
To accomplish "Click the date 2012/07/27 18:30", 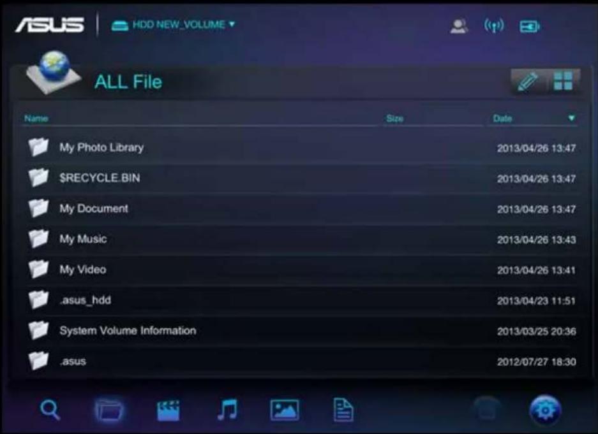I will [x=536, y=362].
